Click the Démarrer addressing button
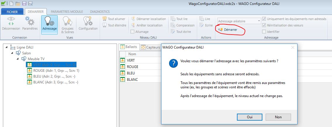Viewport: 332px width, 127px height. click(x=228, y=30)
